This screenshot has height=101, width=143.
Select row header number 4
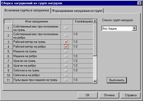[8, 47]
